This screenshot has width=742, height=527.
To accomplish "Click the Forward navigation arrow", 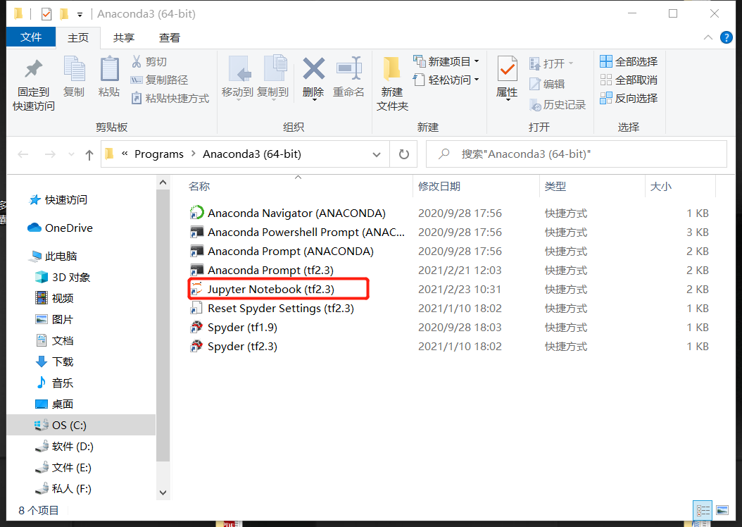I will tap(50, 154).
